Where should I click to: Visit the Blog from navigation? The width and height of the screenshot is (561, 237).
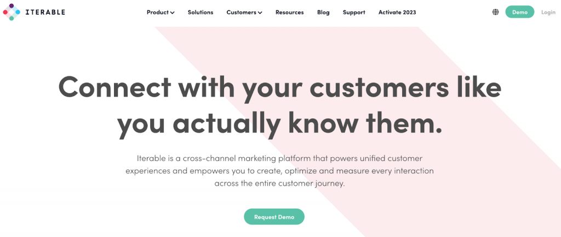[x=323, y=13]
